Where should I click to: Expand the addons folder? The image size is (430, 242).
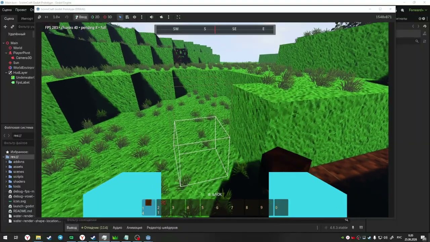[x=6, y=162]
